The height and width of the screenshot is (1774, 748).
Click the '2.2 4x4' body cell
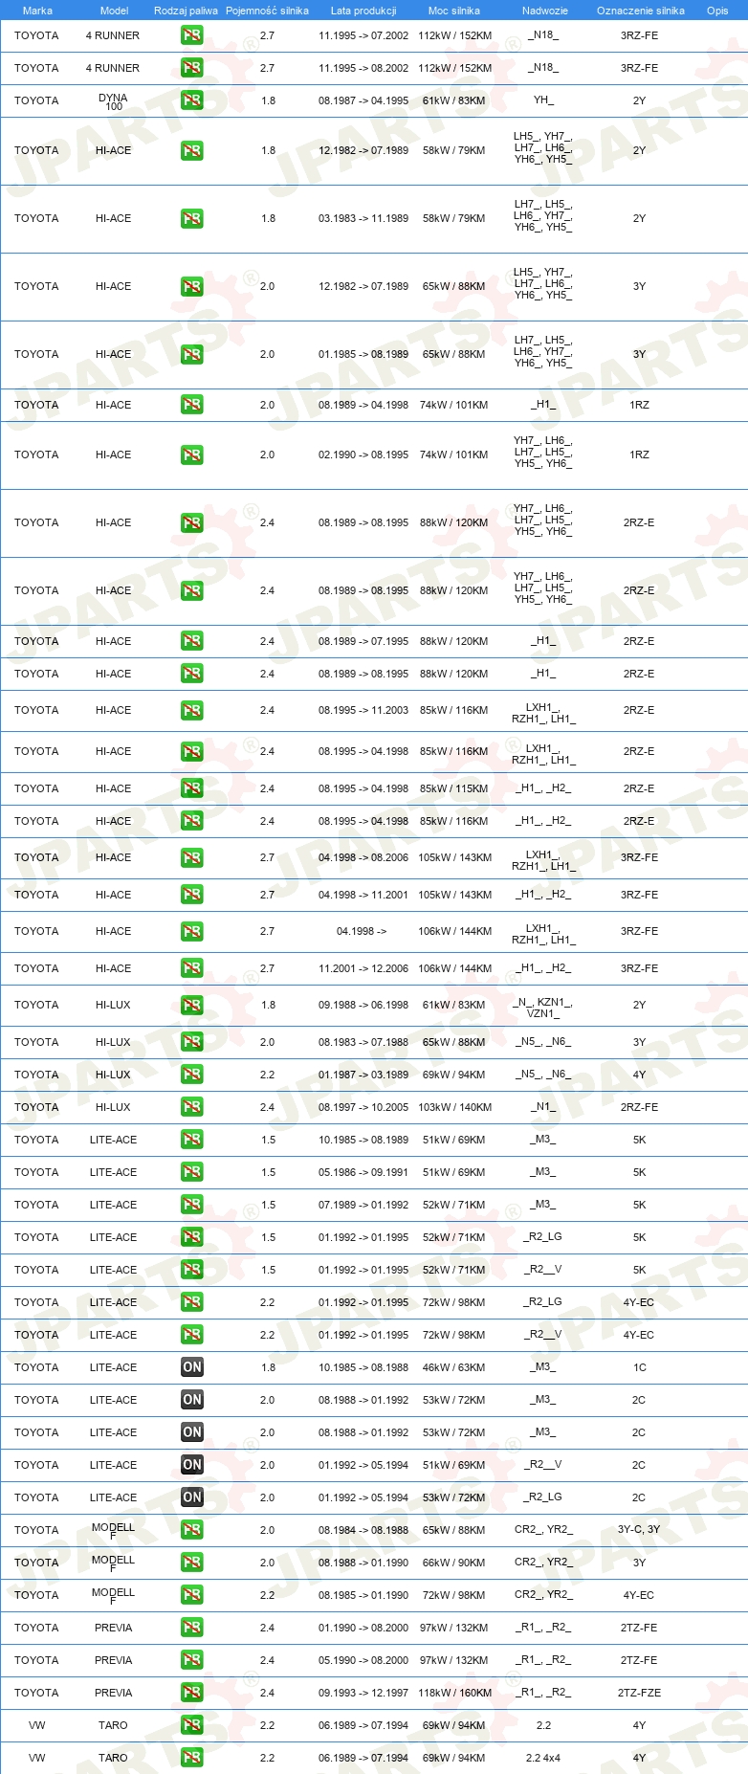click(543, 1758)
